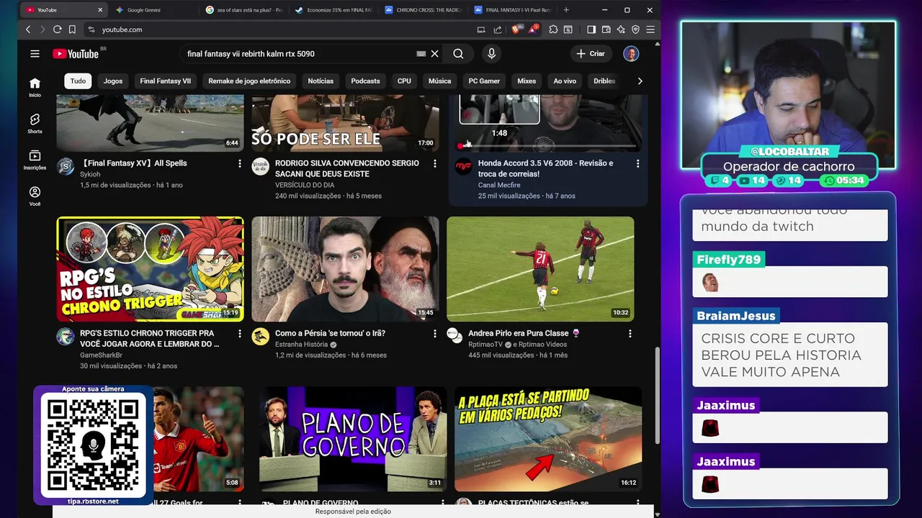922x518 pixels.
Task: Click the page vertical scrollbar
Action: 656,396
